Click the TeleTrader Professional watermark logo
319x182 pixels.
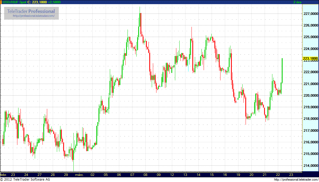31,11
